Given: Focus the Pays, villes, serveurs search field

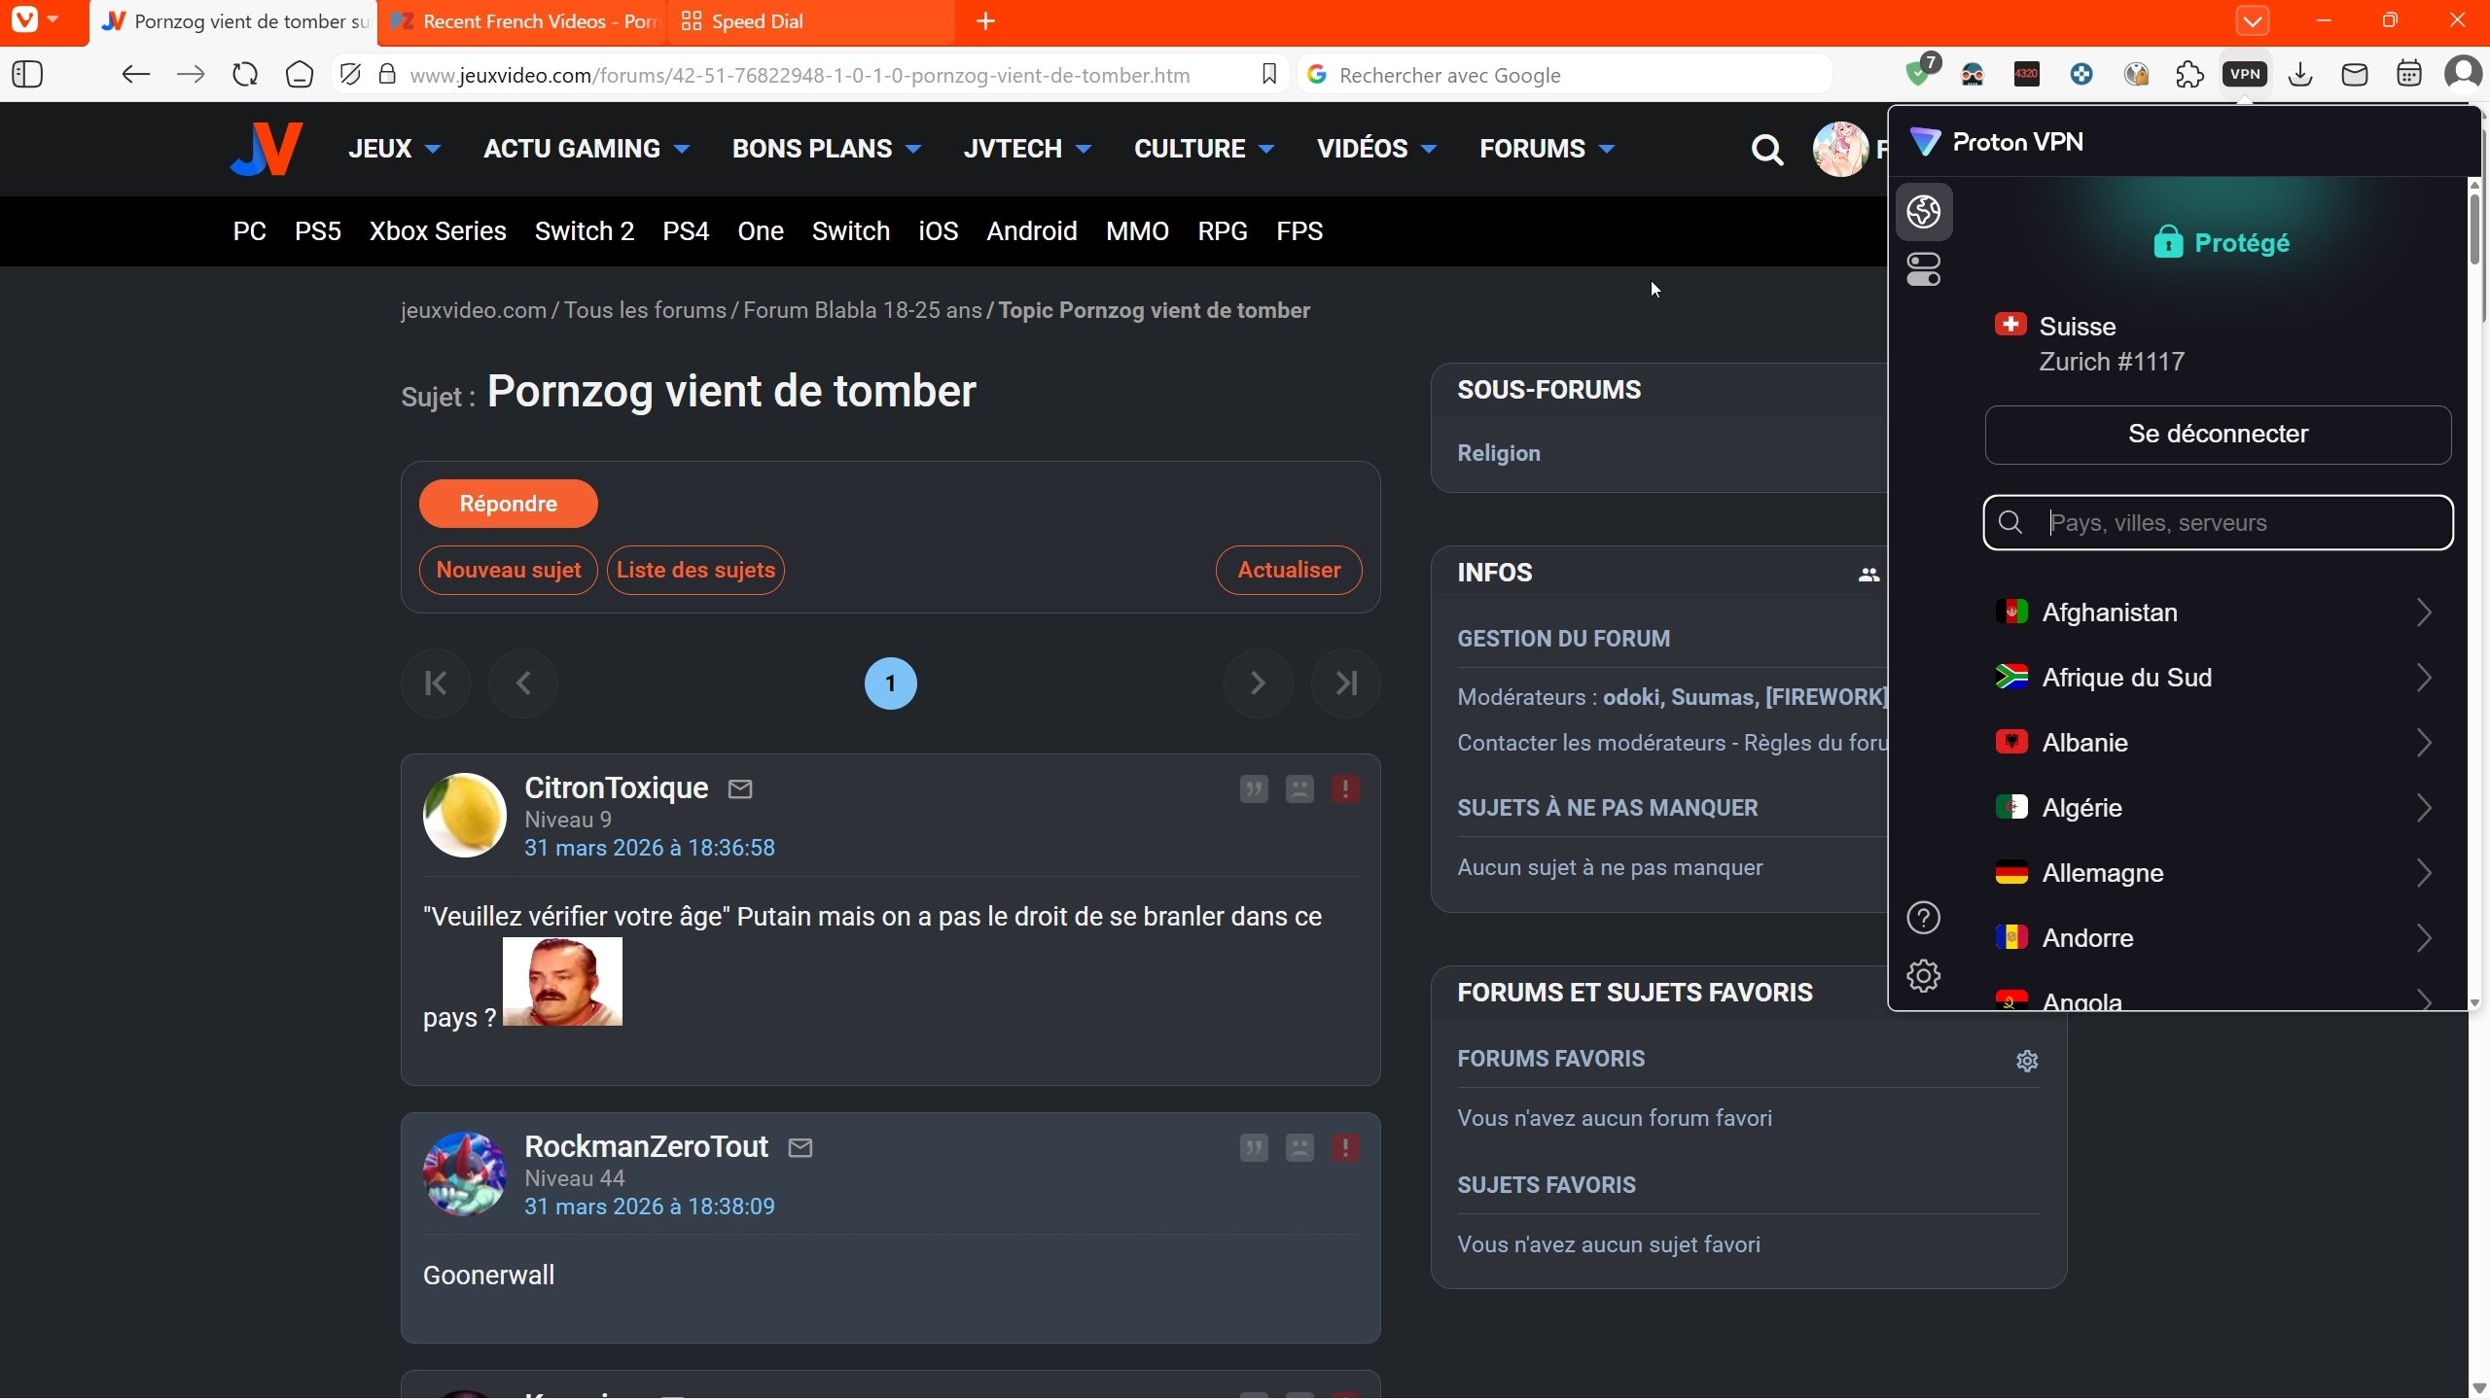Looking at the screenshot, I should (x=2237, y=523).
